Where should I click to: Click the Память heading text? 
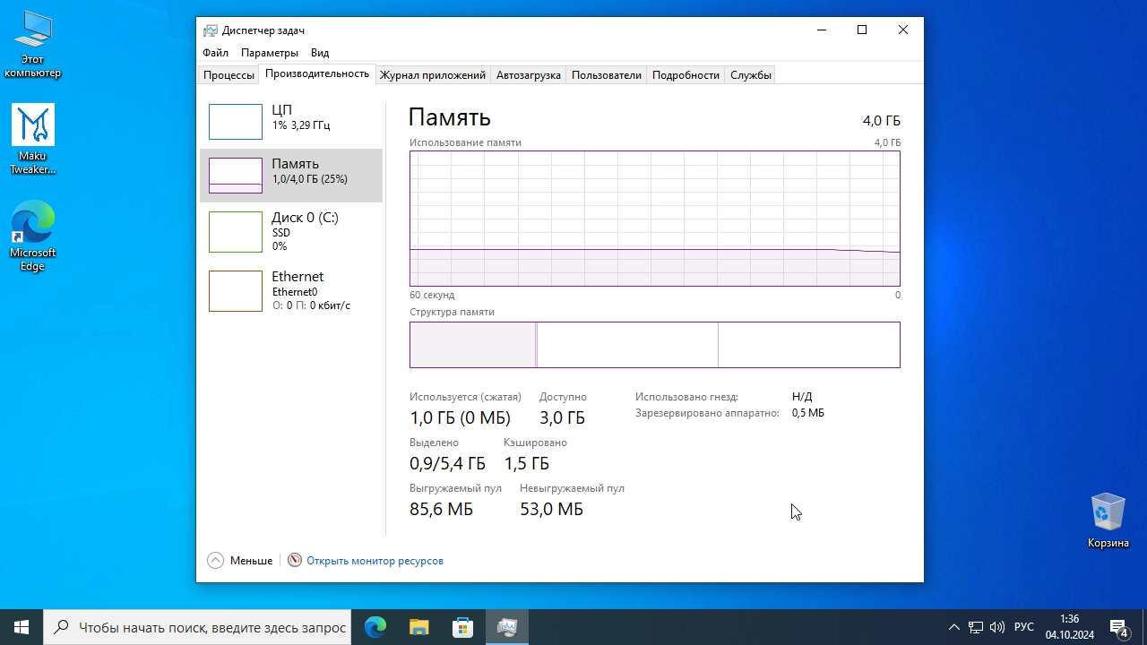coord(449,117)
